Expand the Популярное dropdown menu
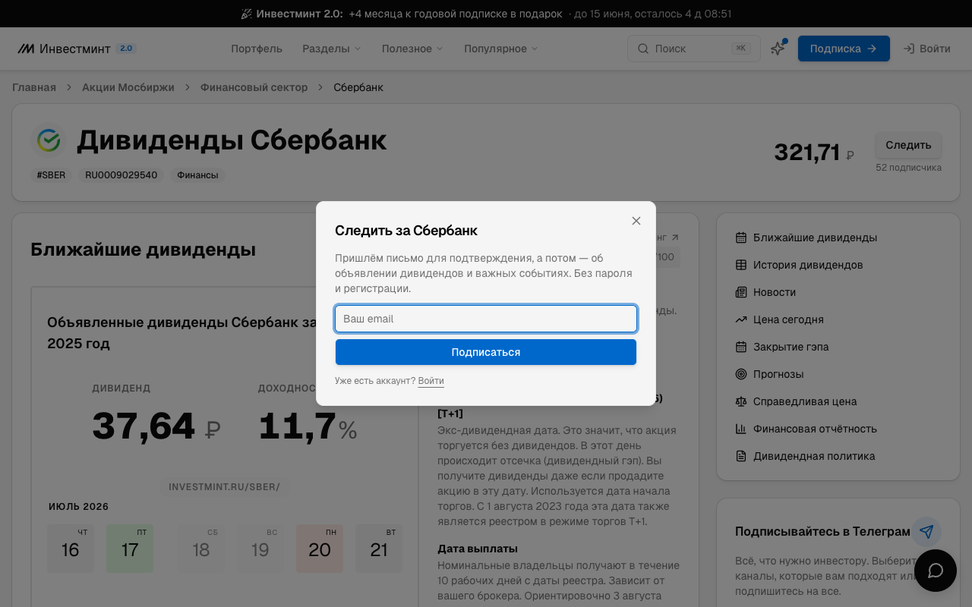 point(501,49)
